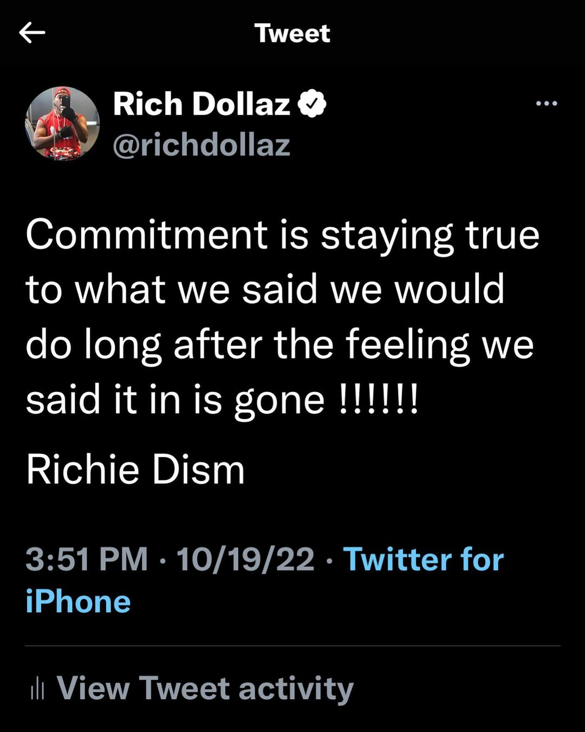
Task: Click the bar chart analytics icon
Action: pyautogui.click(x=37, y=689)
